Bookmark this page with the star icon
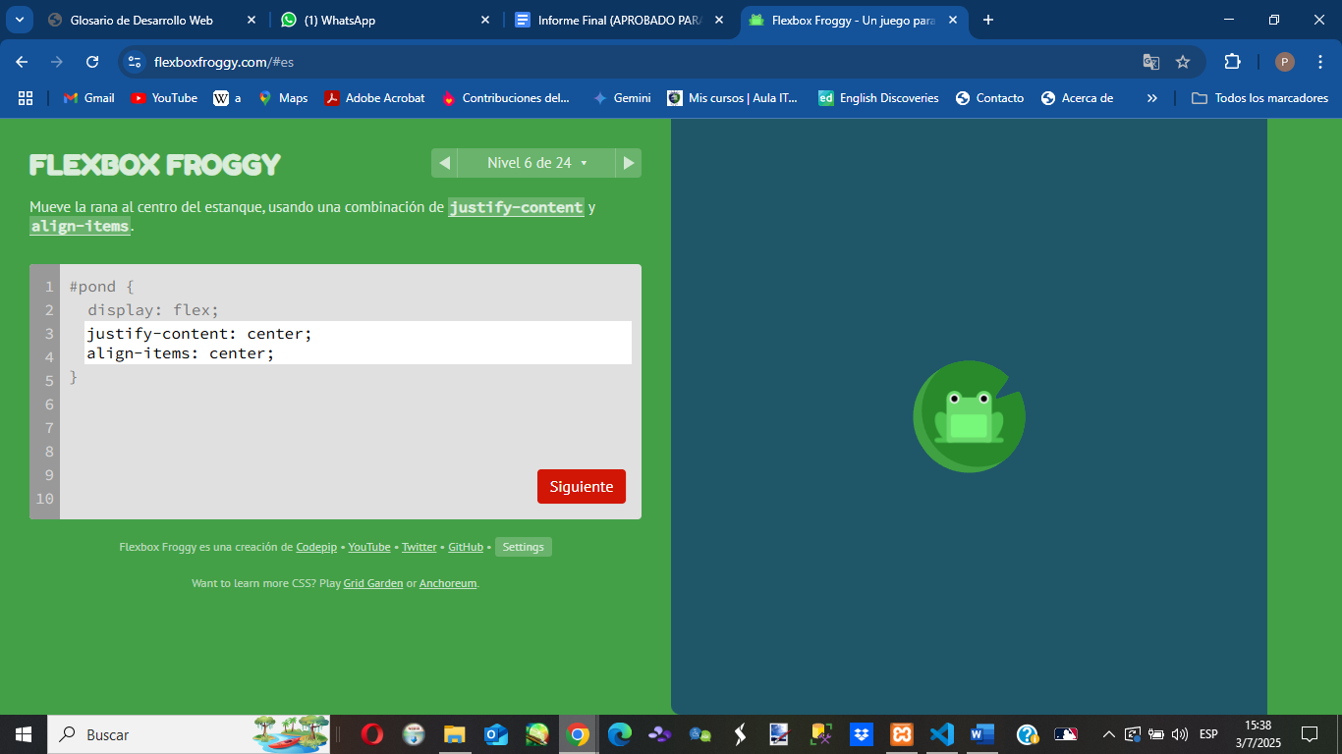 pos(1183,62)
